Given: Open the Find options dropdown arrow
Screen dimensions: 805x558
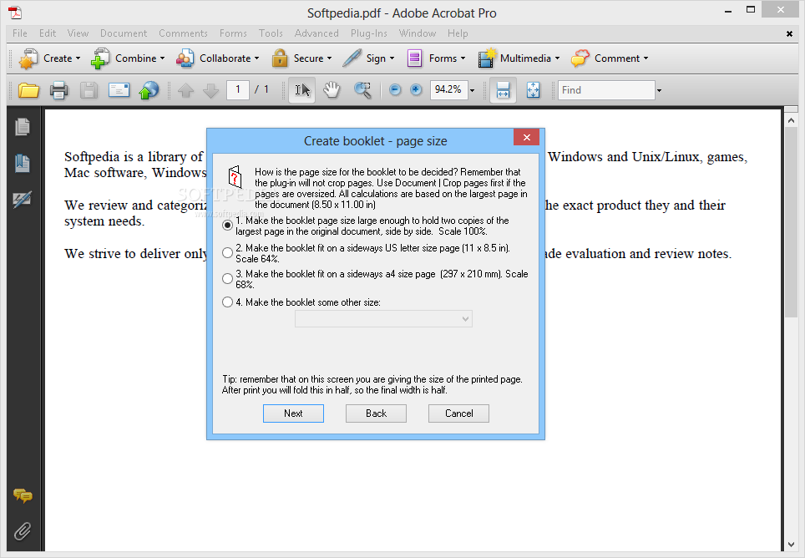Looking at the screenshot, I should (x=659, y=91).
